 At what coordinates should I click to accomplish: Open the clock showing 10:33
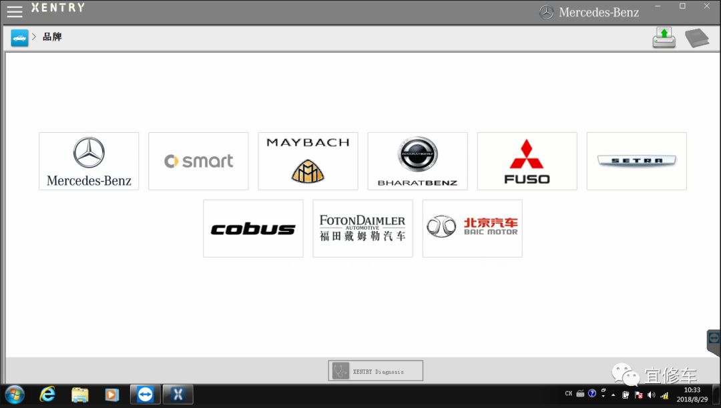coord(692,395)
